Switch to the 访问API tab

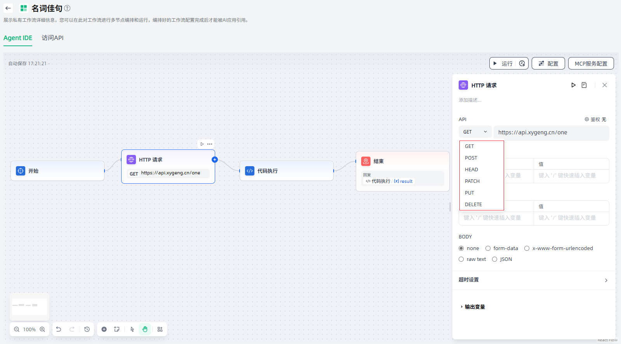click(x=52, y=38)
